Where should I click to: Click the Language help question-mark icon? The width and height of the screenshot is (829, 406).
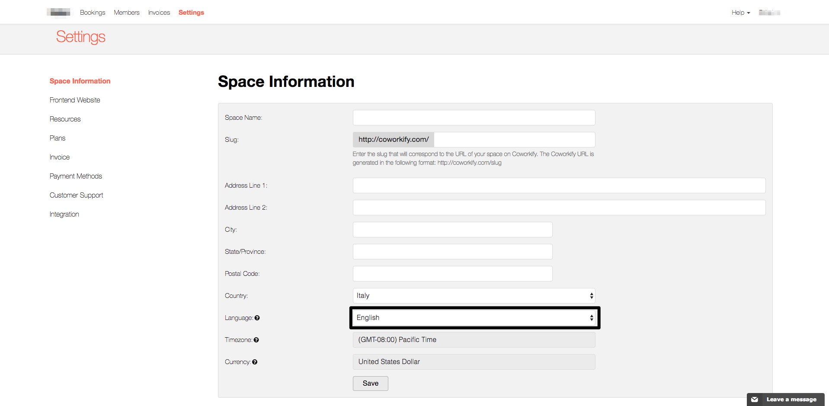pos(257,318)
